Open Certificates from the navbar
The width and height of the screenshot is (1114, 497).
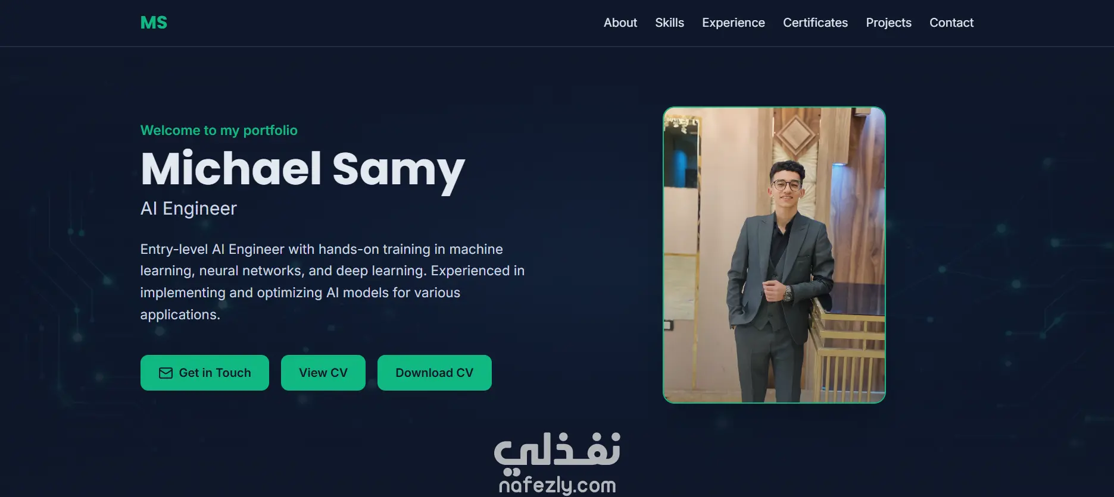tap(815, 23)
